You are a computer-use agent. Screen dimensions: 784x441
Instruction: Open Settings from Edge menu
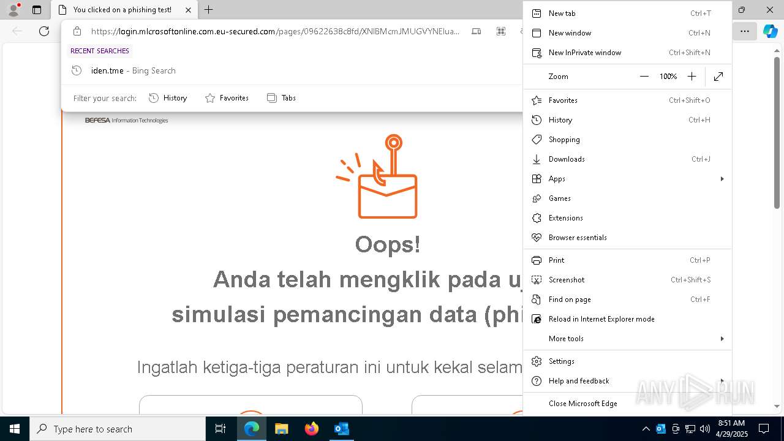[627, 361]
